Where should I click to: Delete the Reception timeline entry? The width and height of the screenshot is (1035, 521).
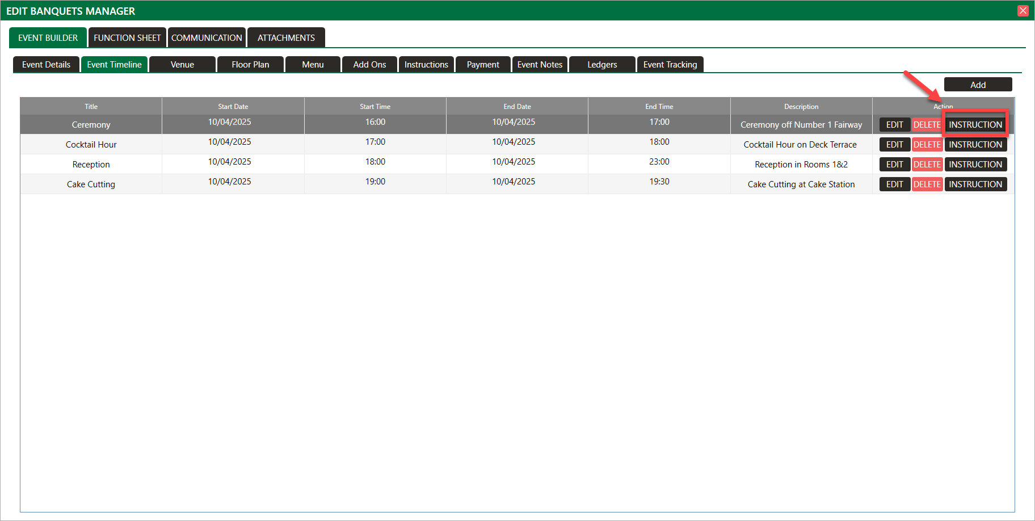click(927, 164)
